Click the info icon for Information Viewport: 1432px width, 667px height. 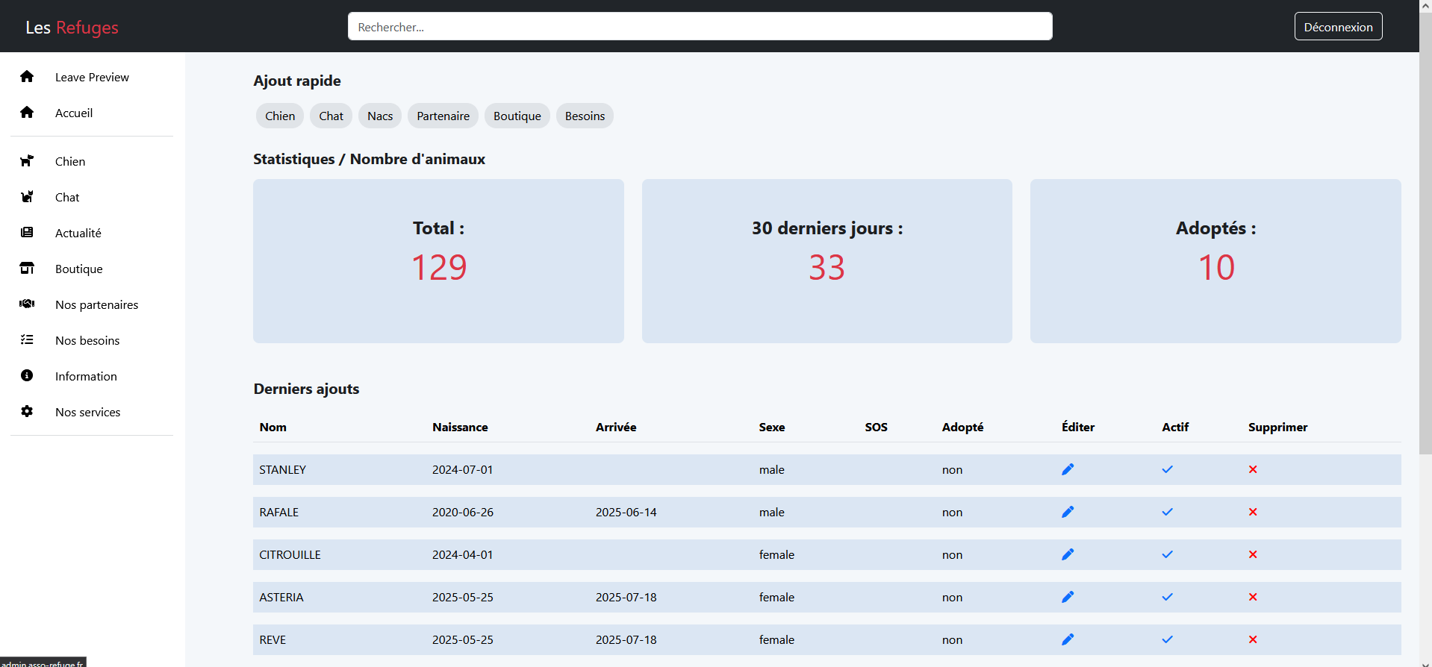(27, 376)
